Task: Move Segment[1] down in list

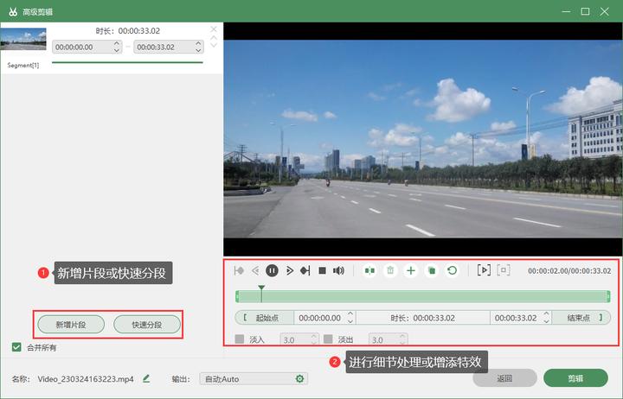Action: 214,45
